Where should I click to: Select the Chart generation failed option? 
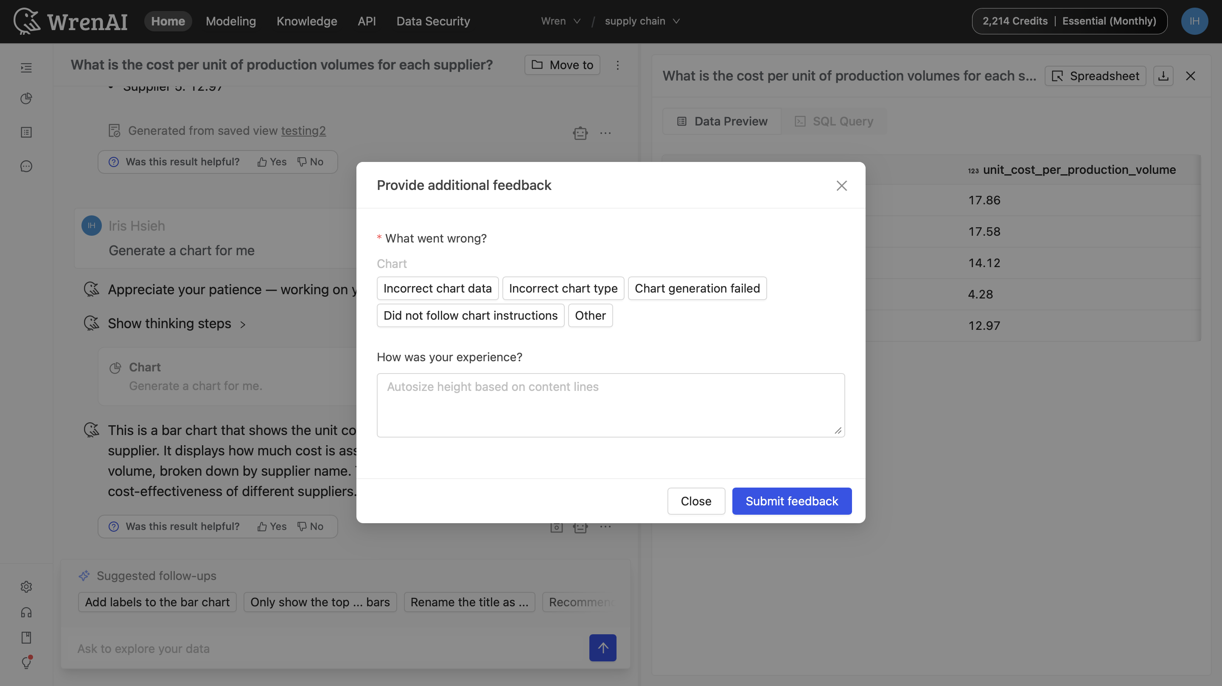(x=697, y=288)
